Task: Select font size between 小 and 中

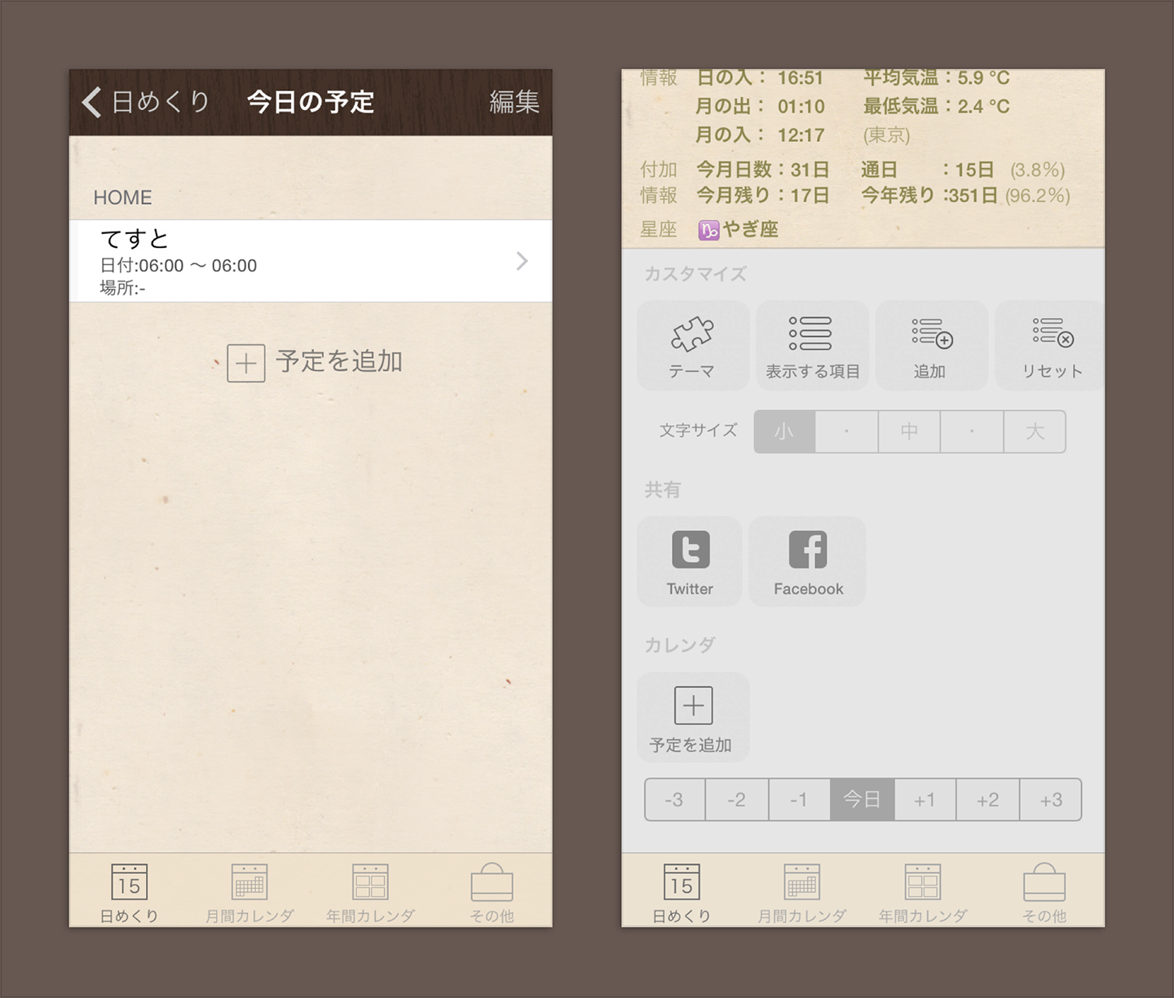Action: [847, 431]
